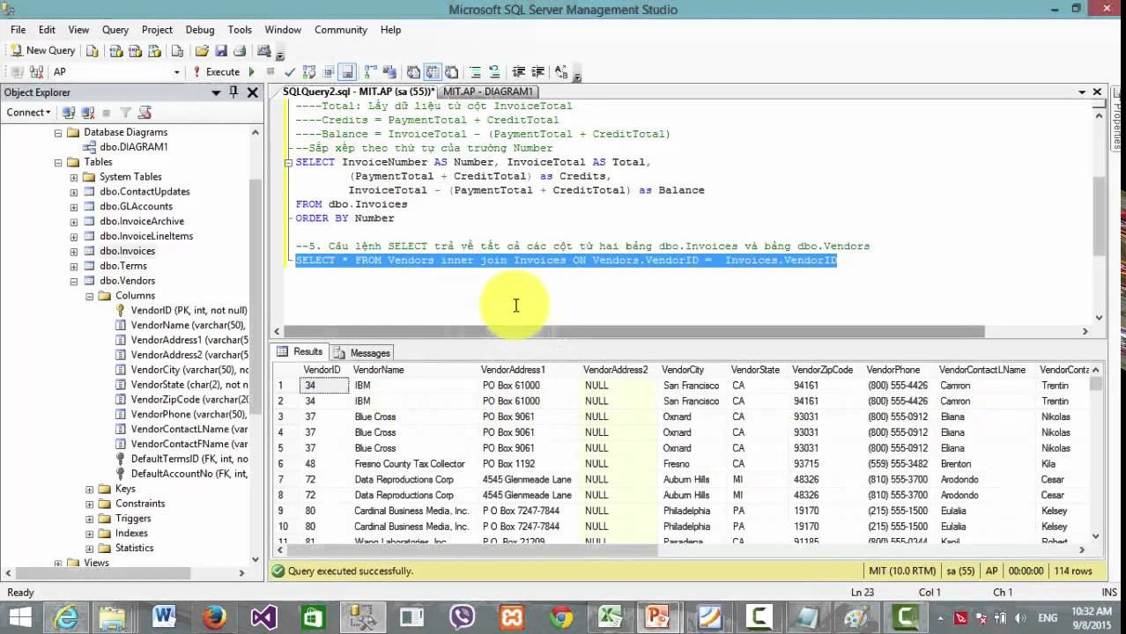The image size is (1126, 634).
Task: Open the Community menu
Action: [x=340, y=29]
